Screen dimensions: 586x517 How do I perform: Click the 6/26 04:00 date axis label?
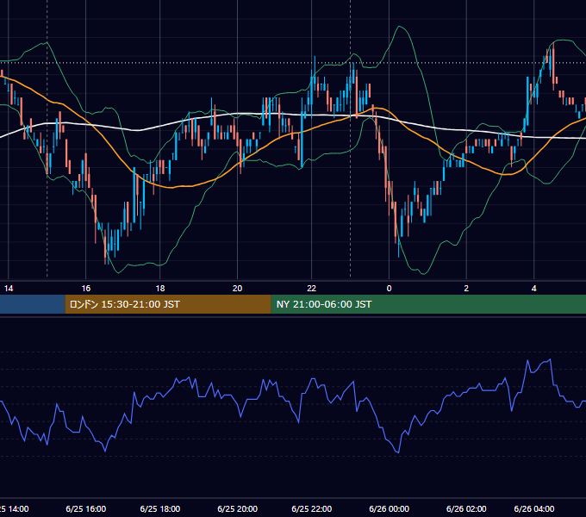pos(534,508)
